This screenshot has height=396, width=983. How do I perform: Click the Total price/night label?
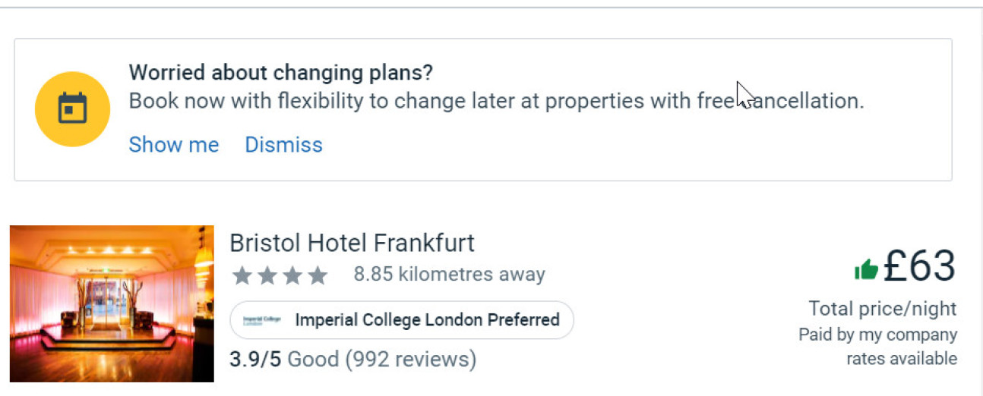coord(882,309)
